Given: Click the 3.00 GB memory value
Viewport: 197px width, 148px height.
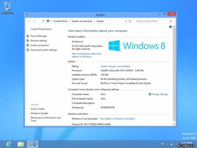Looking at the screenshot, I should (104, 75).
